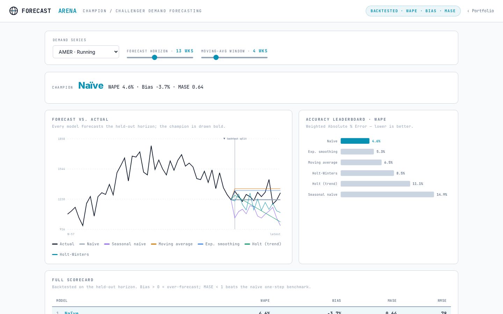Click the FORECAST ARENA brand title

[49, 11]
